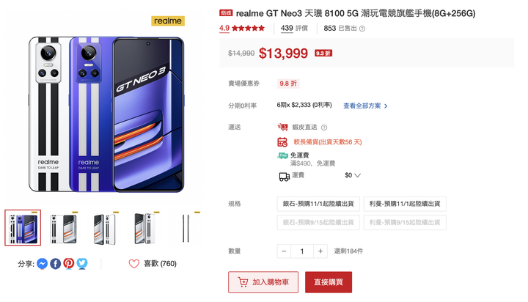The image size is (528, 302).
Task: Share product on Facebook icon
Action: [56, 263]
